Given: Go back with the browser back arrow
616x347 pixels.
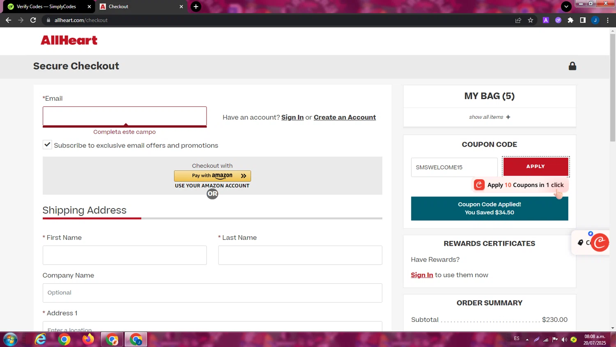Looking at the screenshot, I should click(8, 20).
